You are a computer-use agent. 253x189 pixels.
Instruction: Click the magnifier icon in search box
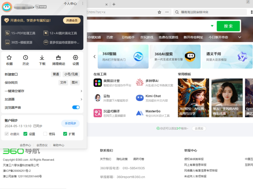(177, 12)
